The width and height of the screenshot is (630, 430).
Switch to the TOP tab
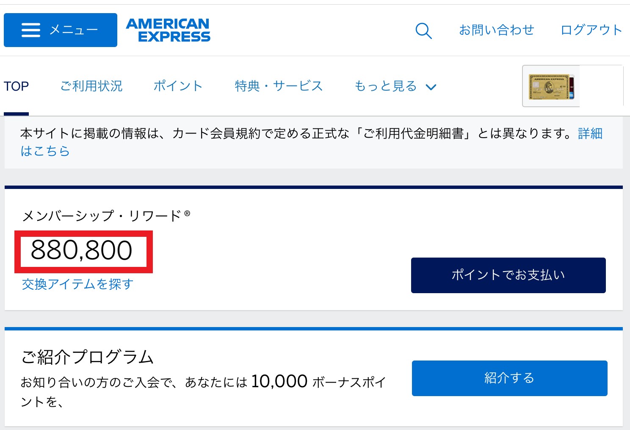pyautogui.click(x=16, y=86)
